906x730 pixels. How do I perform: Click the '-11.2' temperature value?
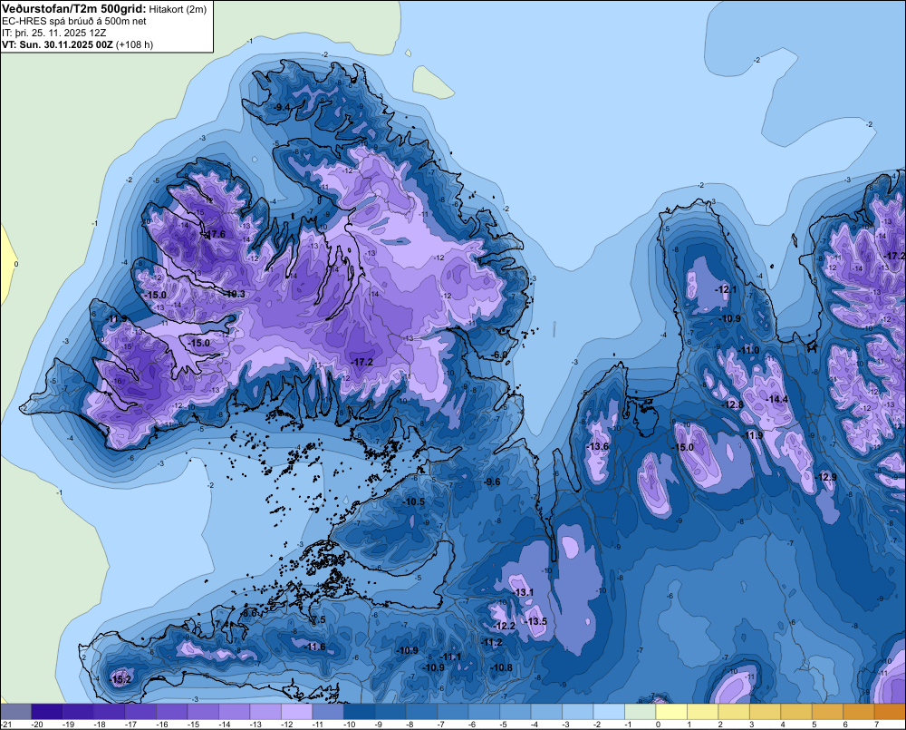[x=492, y=643]
